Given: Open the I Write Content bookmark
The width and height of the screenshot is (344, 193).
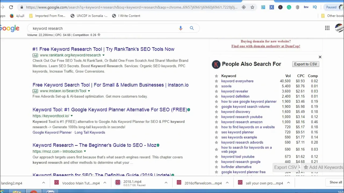Looking at the screenshot, I should coord(126,16).
